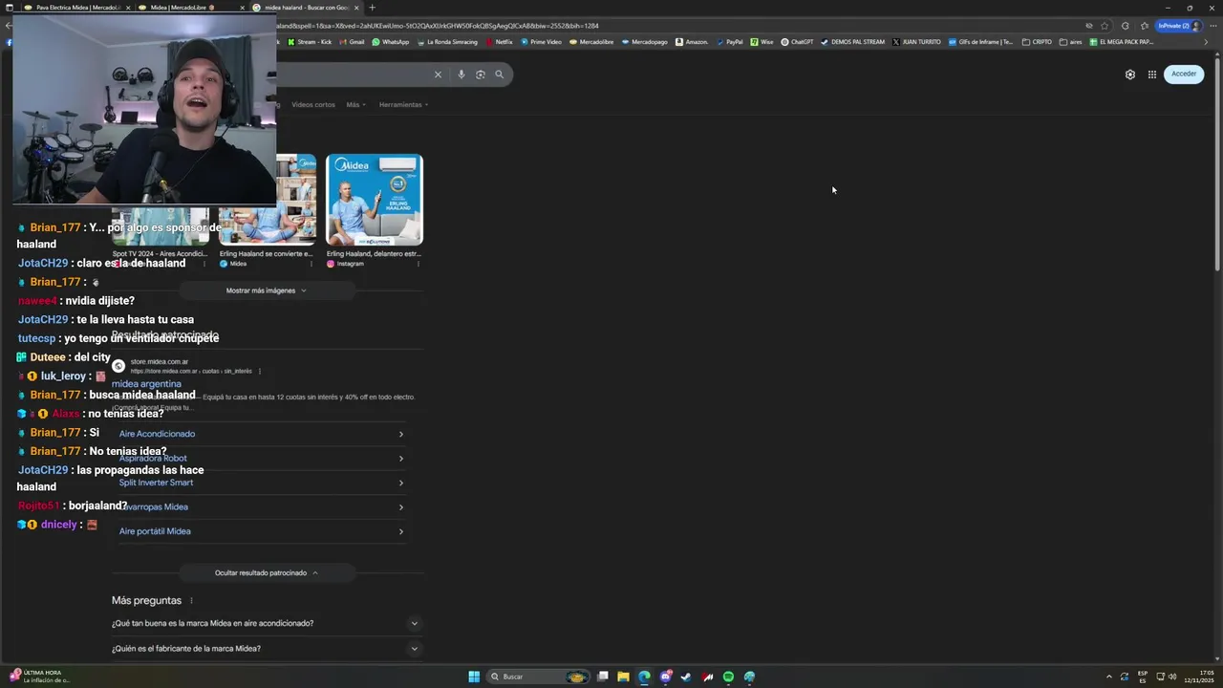Open the WhatsApp bookmark
The height and width of the screenshot is (688, 1223).
pos(391,42)
